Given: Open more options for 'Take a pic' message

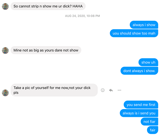Looking at the screenshot, I should [x=119, y=90].
